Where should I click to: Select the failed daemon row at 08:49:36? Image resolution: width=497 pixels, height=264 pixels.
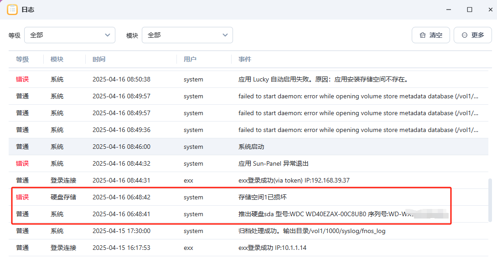(x=248, y=130)
